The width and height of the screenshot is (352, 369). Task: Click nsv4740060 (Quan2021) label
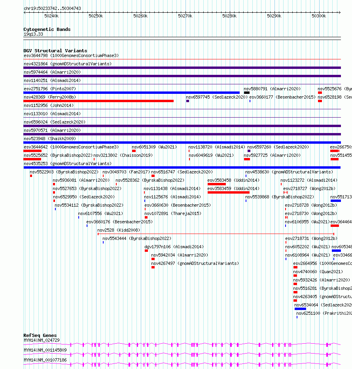coord(318,272)
